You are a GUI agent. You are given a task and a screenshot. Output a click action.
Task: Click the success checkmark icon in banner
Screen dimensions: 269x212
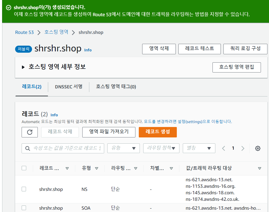click(8, 8)
